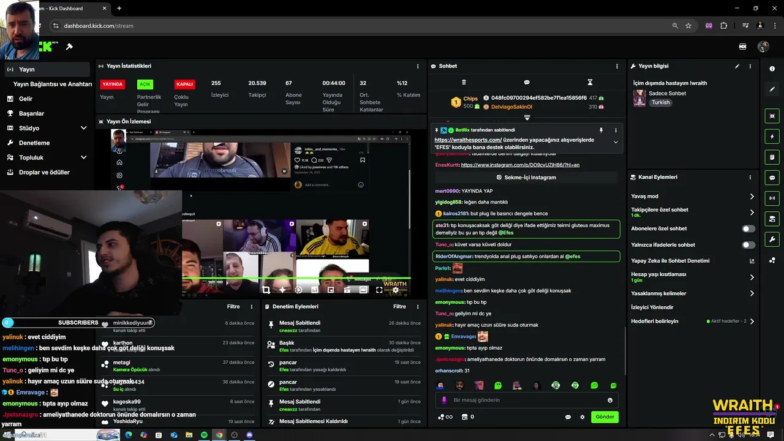Click the pencil icon in right rail
This screenshot has width=784, height=441.
click(772, 89)
